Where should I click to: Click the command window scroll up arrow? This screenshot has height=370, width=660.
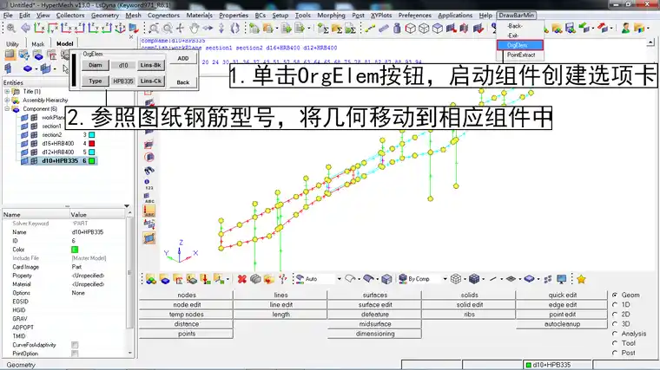click(650, 42)
